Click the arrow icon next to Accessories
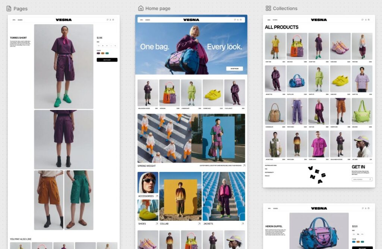Viewport: 382px width, 249px height. click(157, 196)
